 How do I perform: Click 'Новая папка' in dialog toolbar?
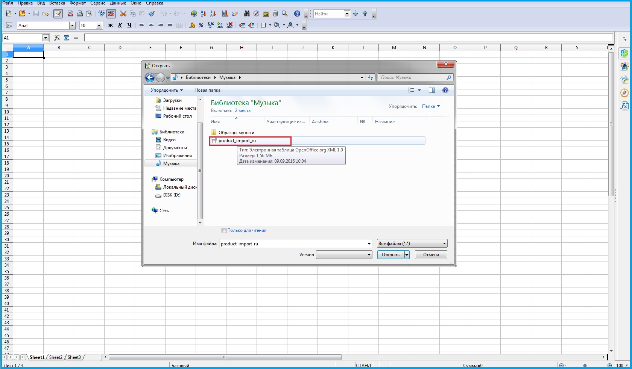[x=207, y=90]
